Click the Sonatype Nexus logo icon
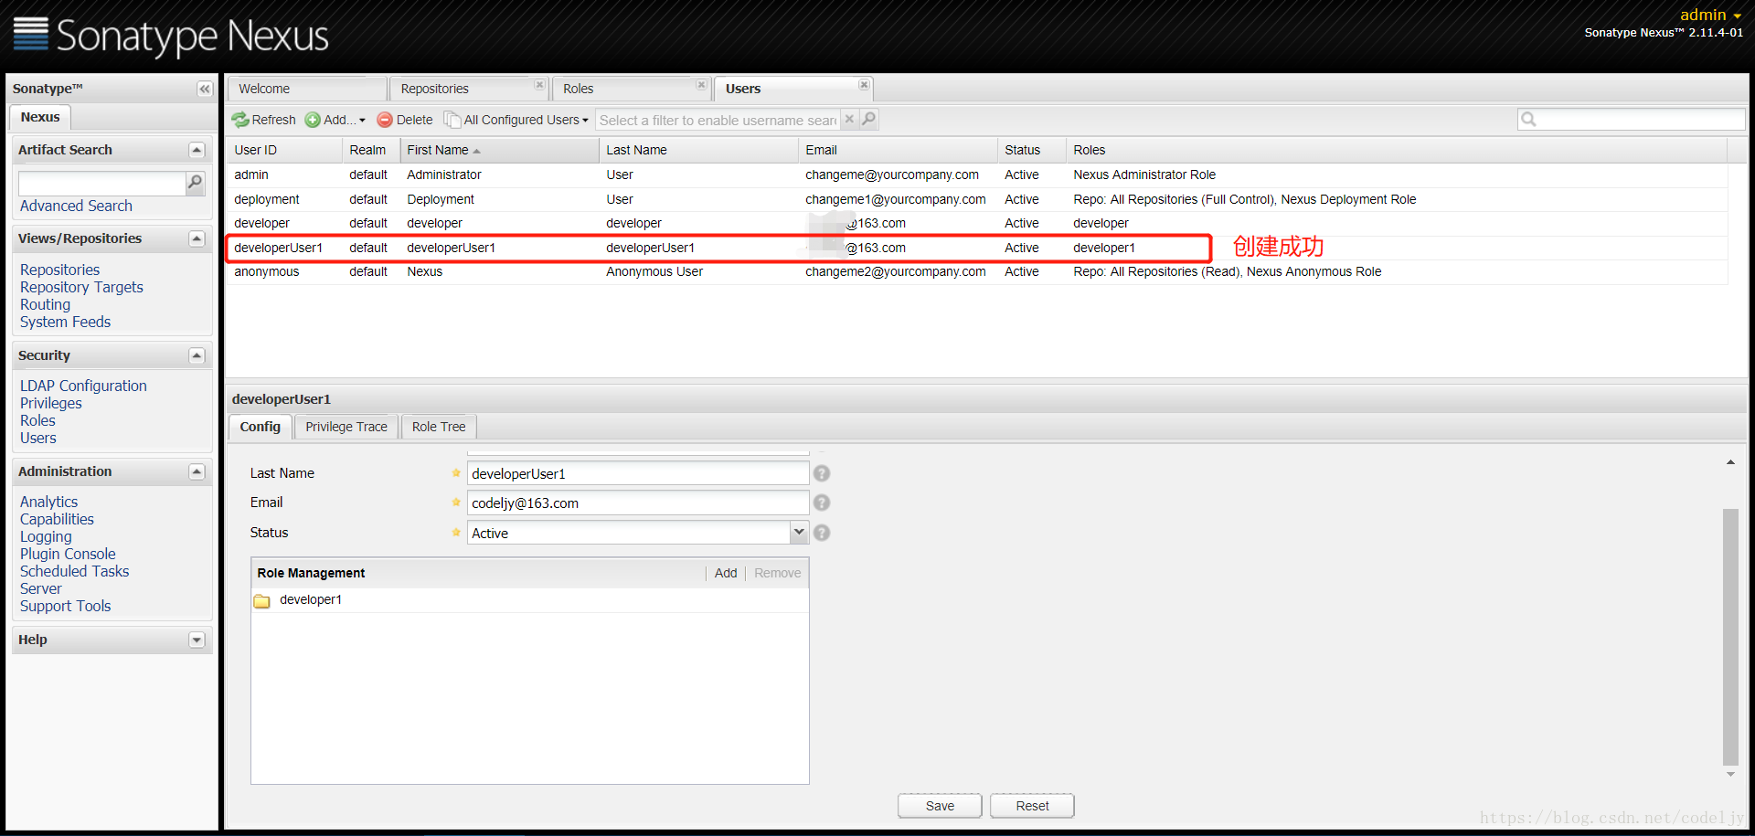The height and width of the screenshot is (836, 1755). [31, 34]
